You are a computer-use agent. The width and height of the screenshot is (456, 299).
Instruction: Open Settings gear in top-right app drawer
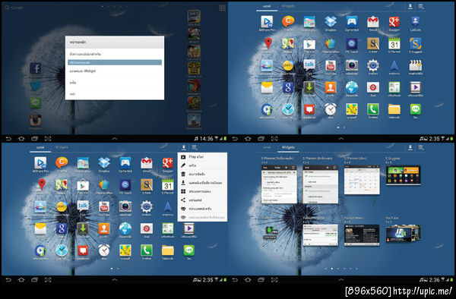coord(373,65)
